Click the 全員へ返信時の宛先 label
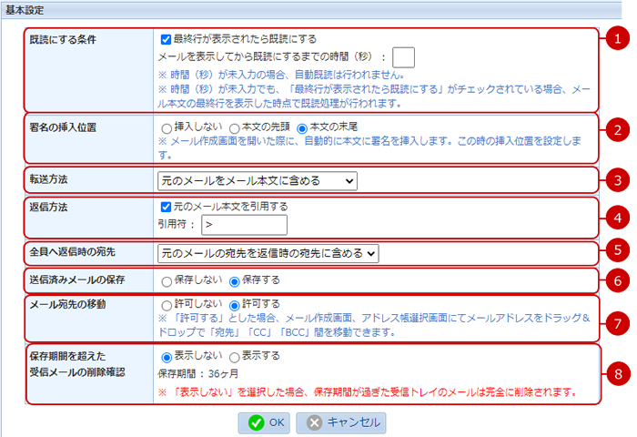The width and height of the screenshot is (637, 437). click(x=72, y=252)
